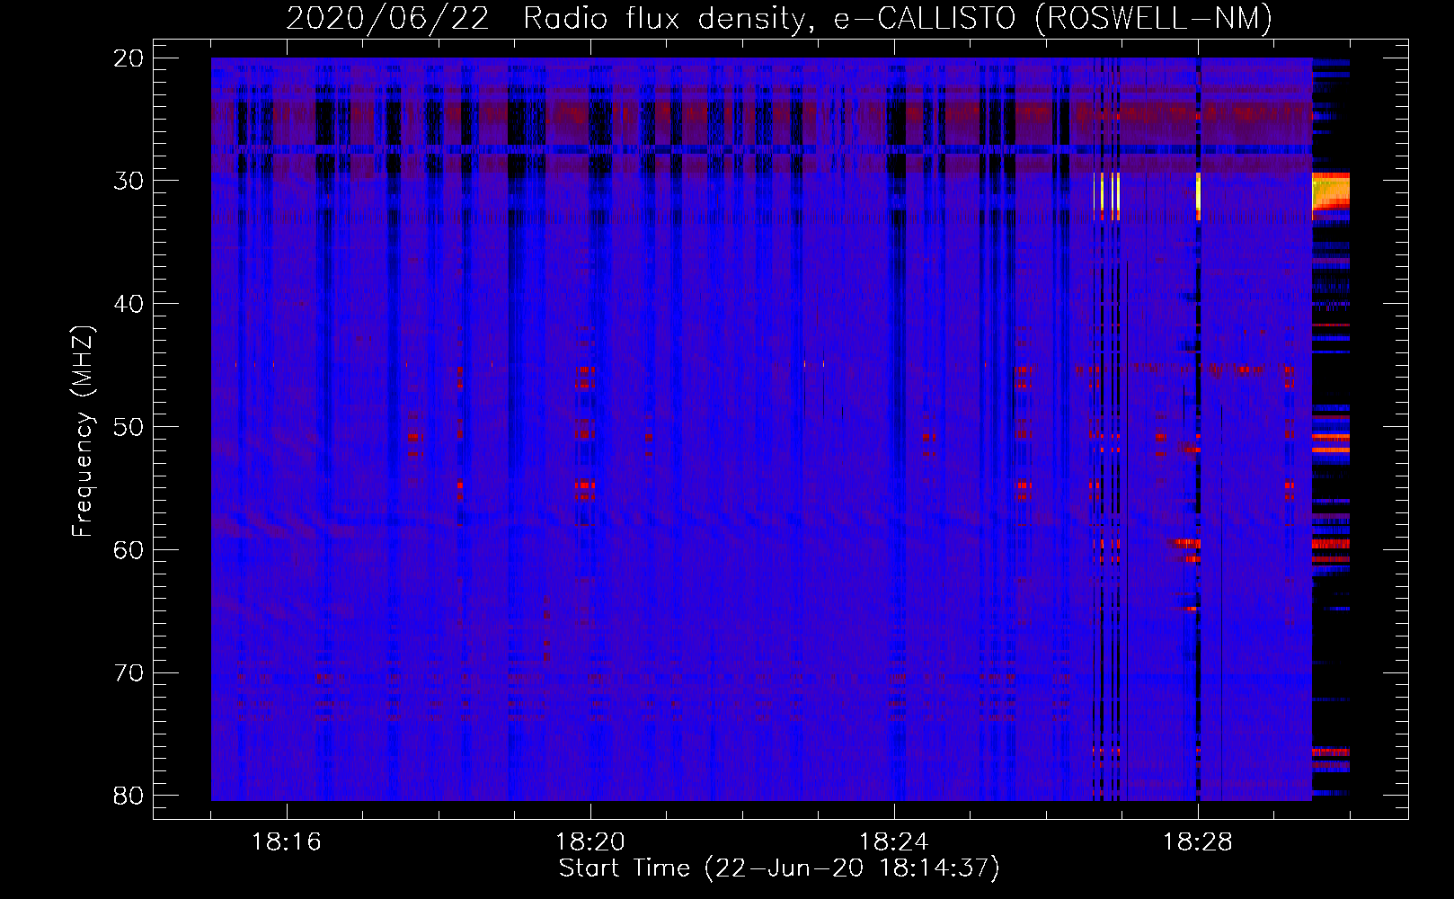Click the plot title e-CALLISTO (ROSWELL-NM)
Screen dimensions: 1454x899
point(1053,18)
